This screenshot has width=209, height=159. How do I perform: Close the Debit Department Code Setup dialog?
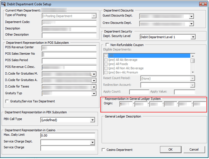tap(203, 4)
